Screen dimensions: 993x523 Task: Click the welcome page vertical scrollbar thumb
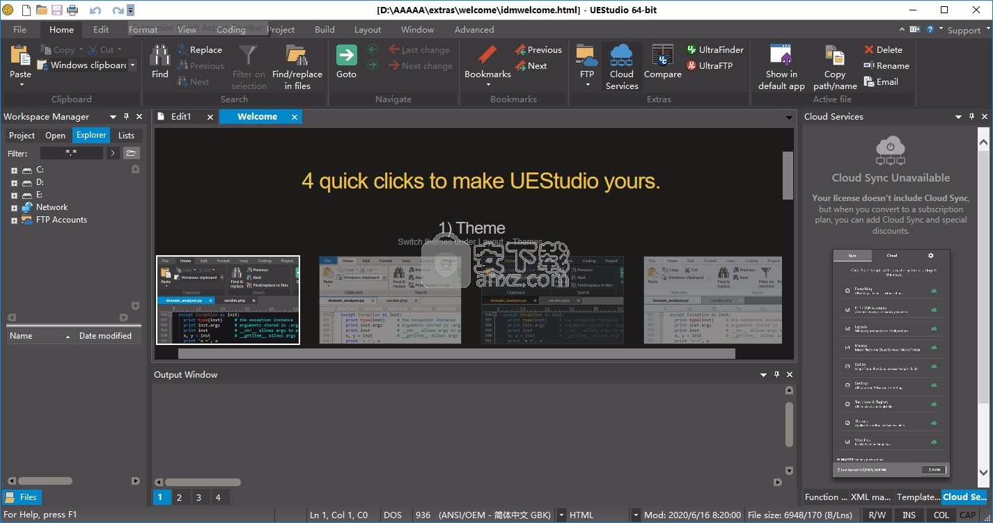[x=788, y=175]
